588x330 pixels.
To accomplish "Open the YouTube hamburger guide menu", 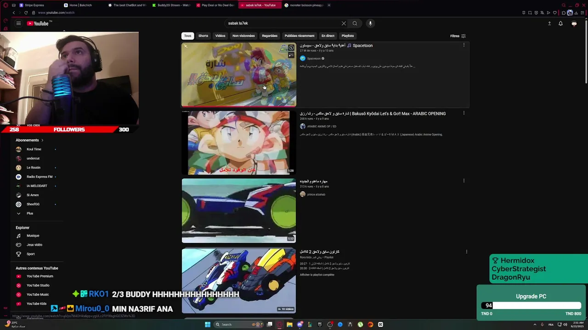I will (18, 23).
